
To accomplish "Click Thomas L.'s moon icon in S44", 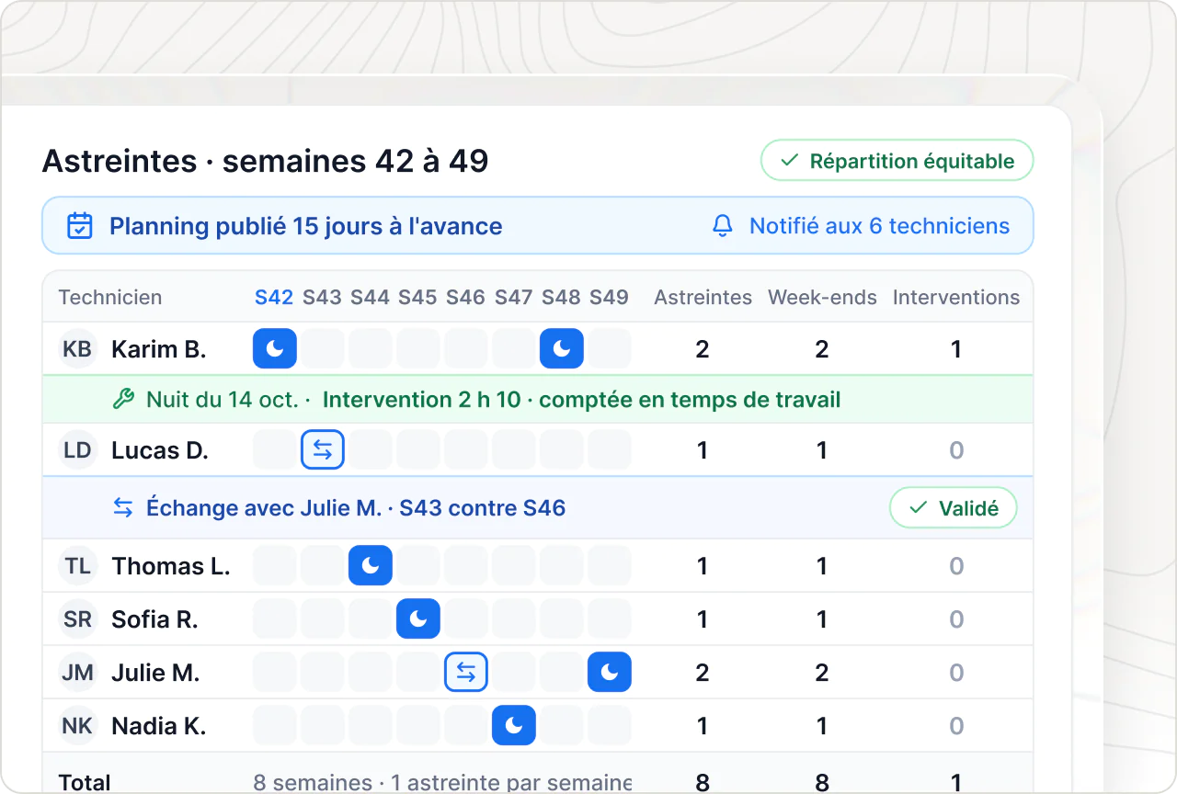I will (371, 566).
